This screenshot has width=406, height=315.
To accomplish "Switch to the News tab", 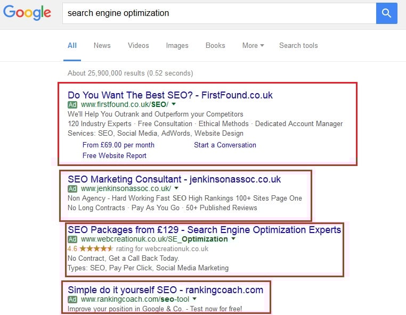I will click(102, 46).
